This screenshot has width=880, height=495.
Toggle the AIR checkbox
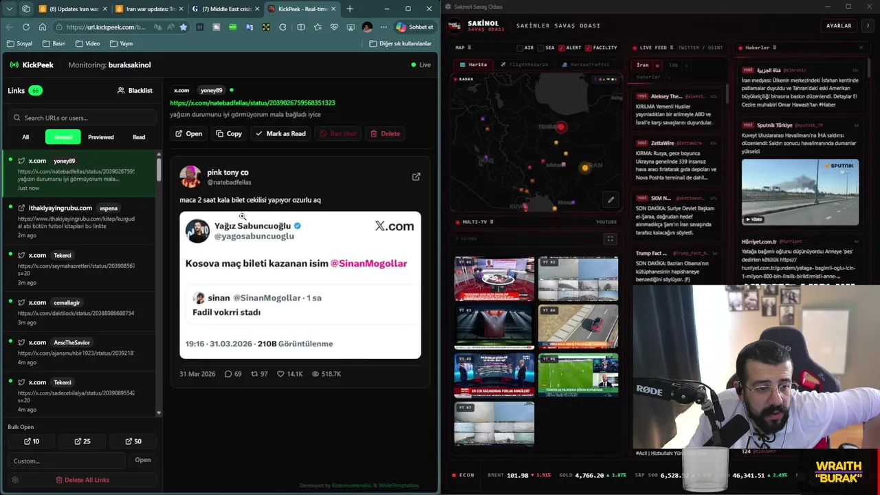[x=520, y=47]
